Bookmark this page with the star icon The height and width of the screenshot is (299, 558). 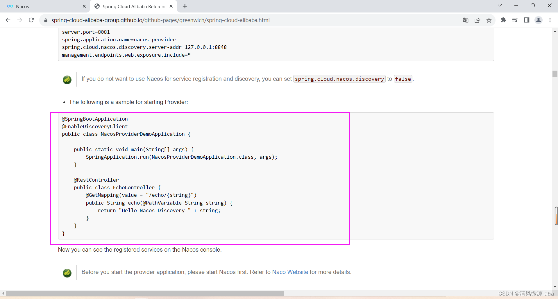[x=489, y=20]
